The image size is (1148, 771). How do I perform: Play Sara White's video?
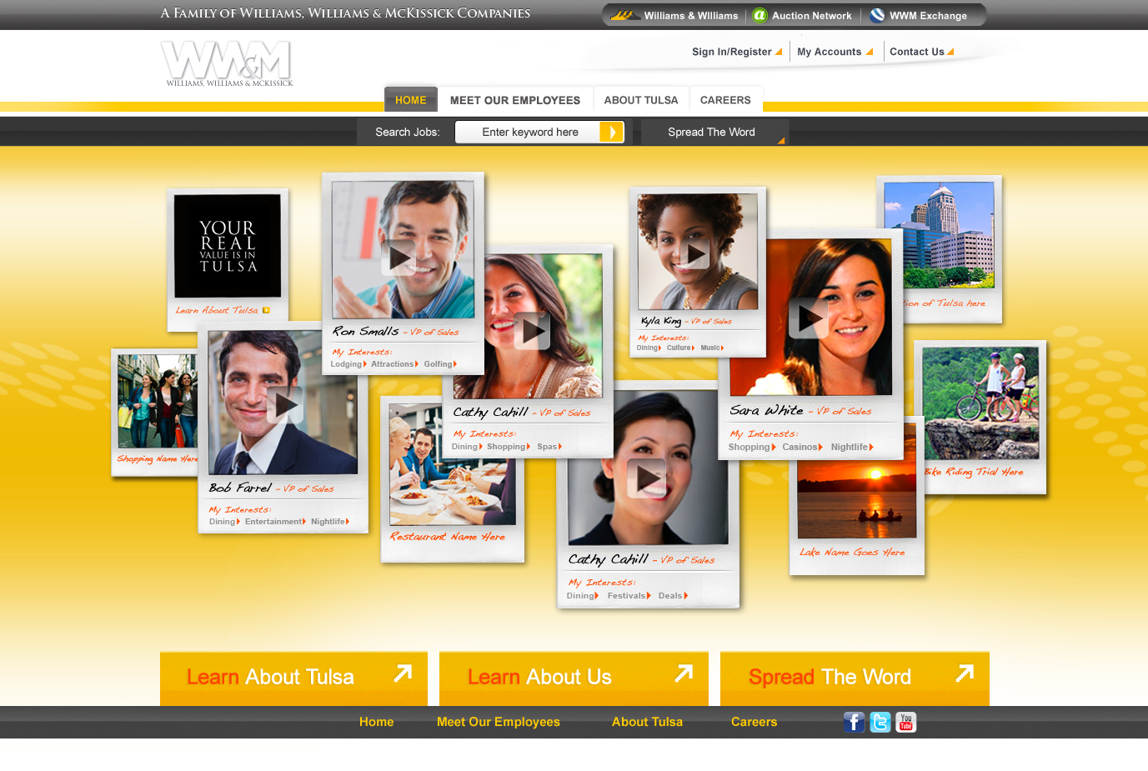pyautogui.click(x=809, y=318)
